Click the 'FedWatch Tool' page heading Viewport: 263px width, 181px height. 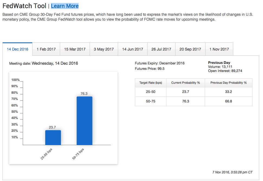[x=24, y=6]
